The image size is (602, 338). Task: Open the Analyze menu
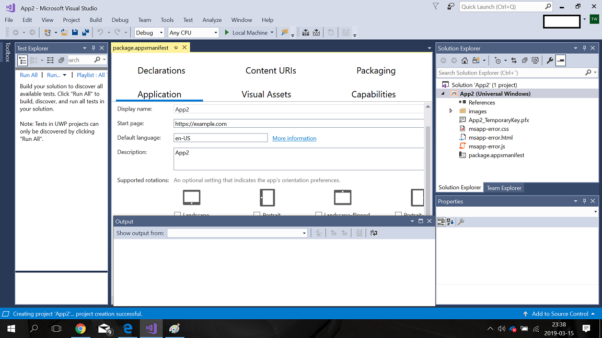pos(212,20)
